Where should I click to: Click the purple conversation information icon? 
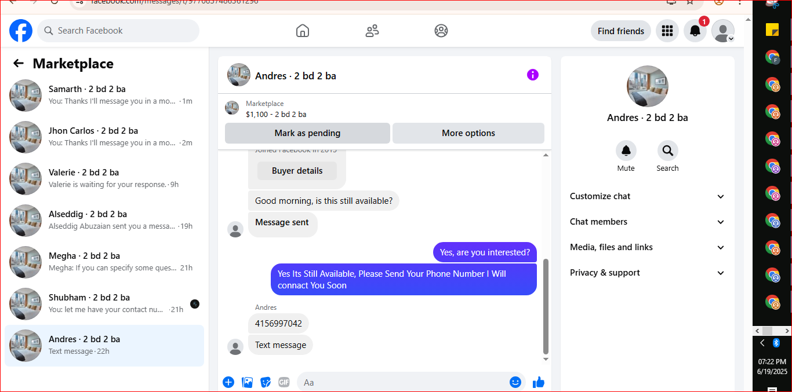533,75
